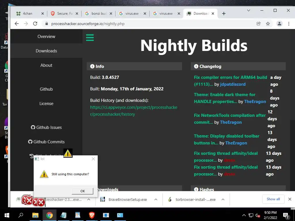Open the License sidebar link
This screenshot has width=295, height=221.
(x=46, y=104)
